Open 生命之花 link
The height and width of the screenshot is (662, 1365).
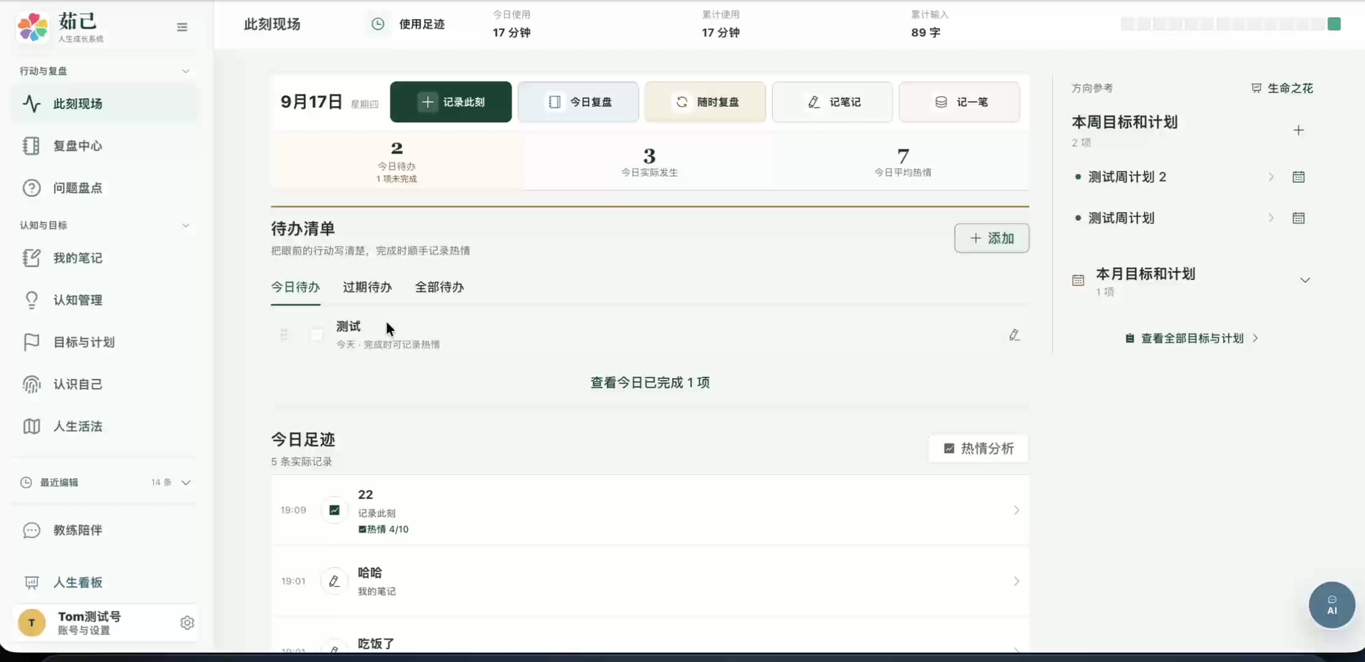[1282, 88]
